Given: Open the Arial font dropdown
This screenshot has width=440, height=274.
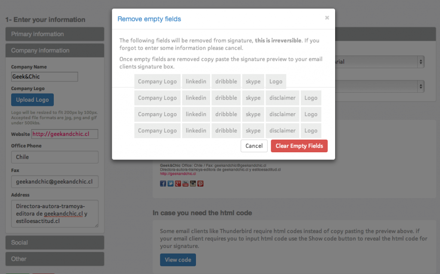Looking at the screenshot, I should pyautogui.click(x=379, y=62).
